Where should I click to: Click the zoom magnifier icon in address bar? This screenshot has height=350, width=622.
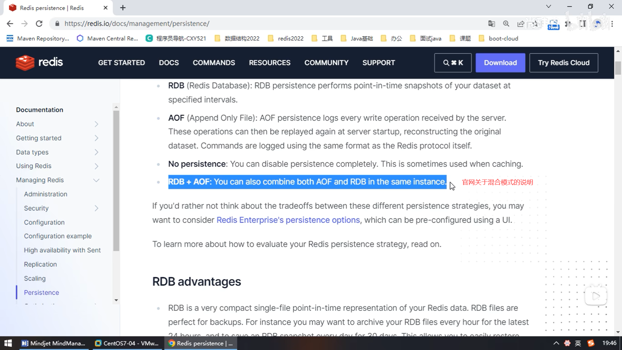(506, 24)
